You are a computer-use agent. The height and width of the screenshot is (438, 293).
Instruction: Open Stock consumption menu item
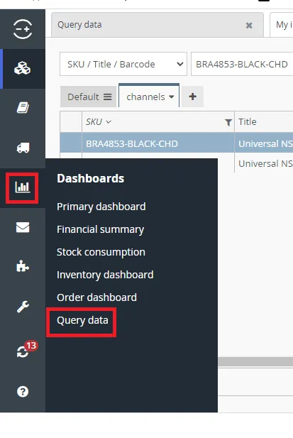101,252
